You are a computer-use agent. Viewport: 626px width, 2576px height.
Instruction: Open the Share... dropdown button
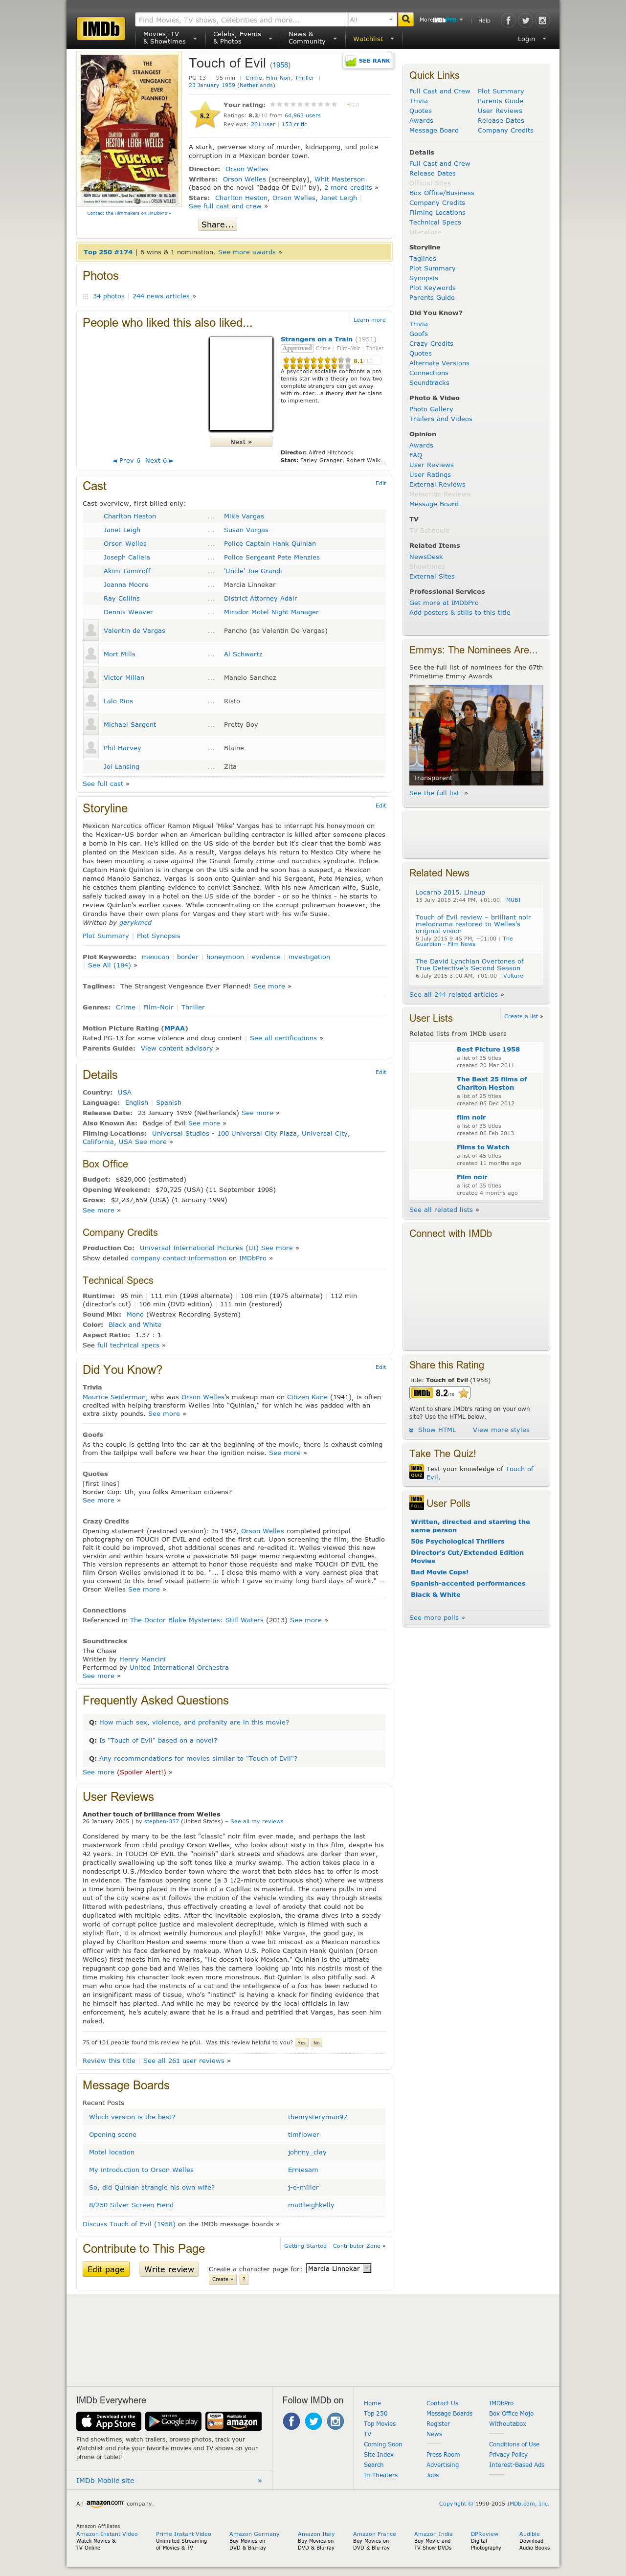217,225
